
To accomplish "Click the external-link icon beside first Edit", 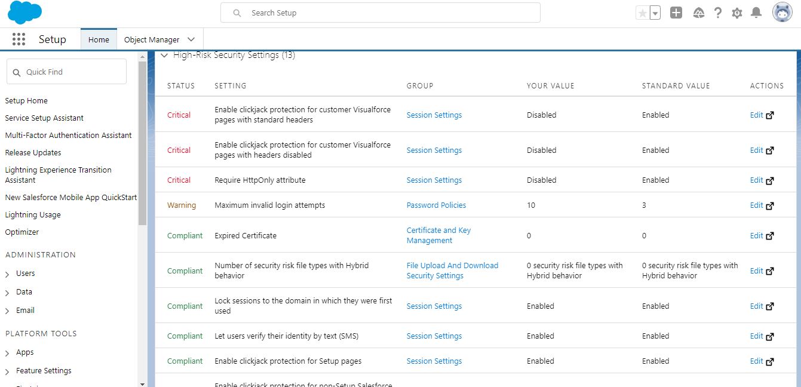I will click(x=769, y=115).
